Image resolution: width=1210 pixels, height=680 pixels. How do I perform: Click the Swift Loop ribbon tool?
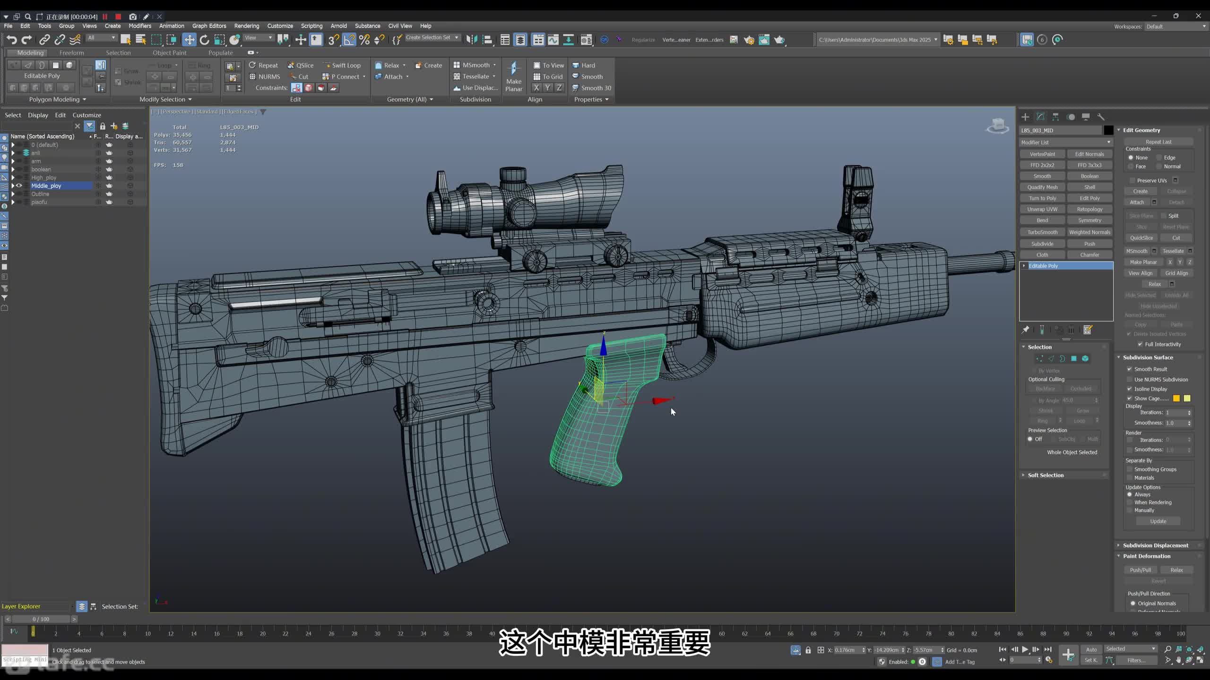[x=342, y=65]
